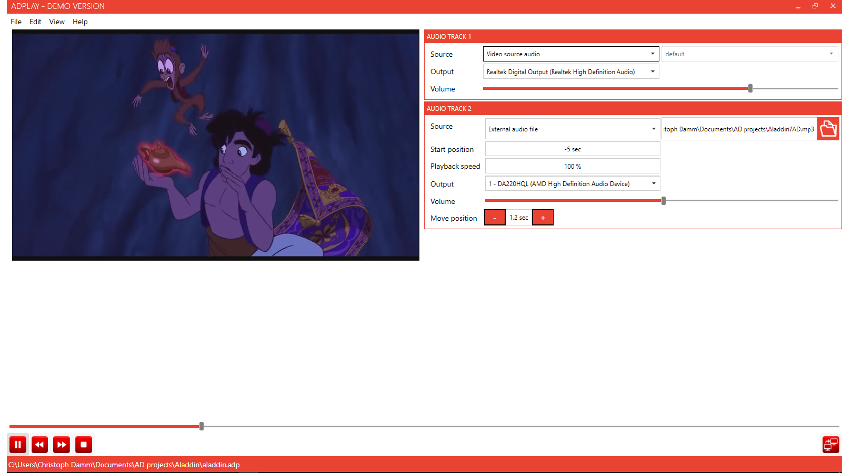Decrease move position with minus button
842x473 pixels.
click(495, 218)
